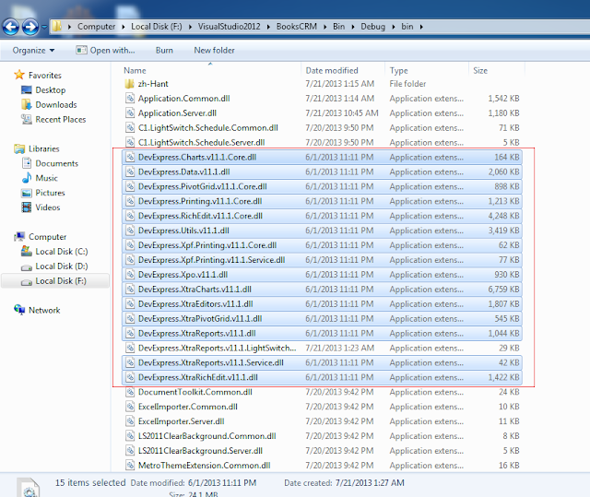This screenshot has width=590, height=497.
Task: Select C1.LightSwitch.Schedule.Common.dll file icon
Action: coord(130,127)
